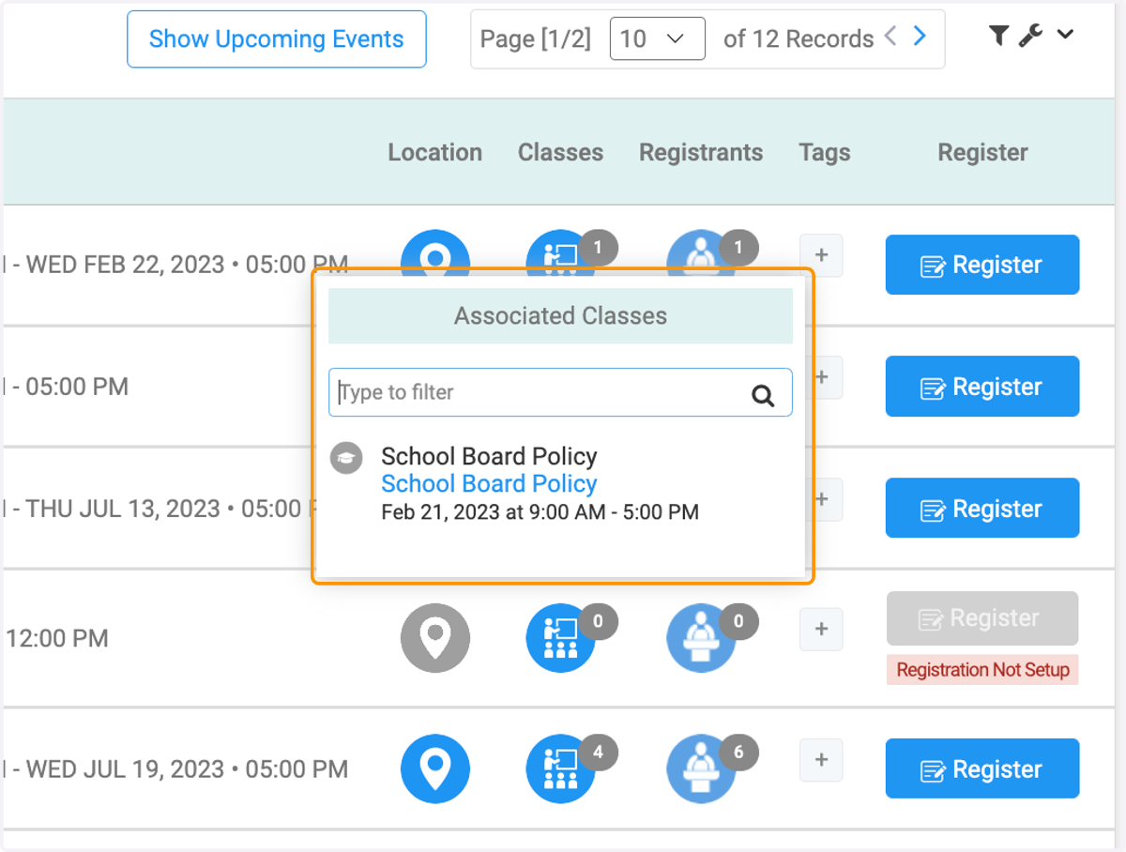Click the Register column header
Image resolution: width=1126 pixels, height=852 pixels.
coord(982,152)
